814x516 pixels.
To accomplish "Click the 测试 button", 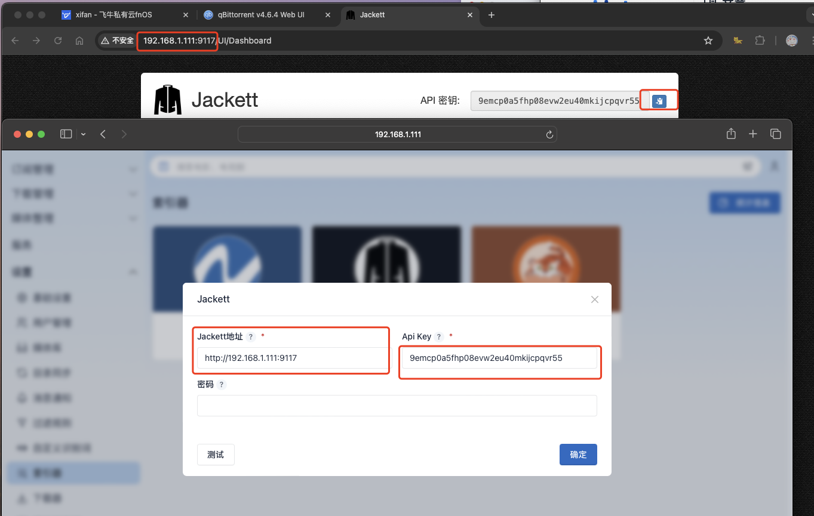I will coord(216,455).
